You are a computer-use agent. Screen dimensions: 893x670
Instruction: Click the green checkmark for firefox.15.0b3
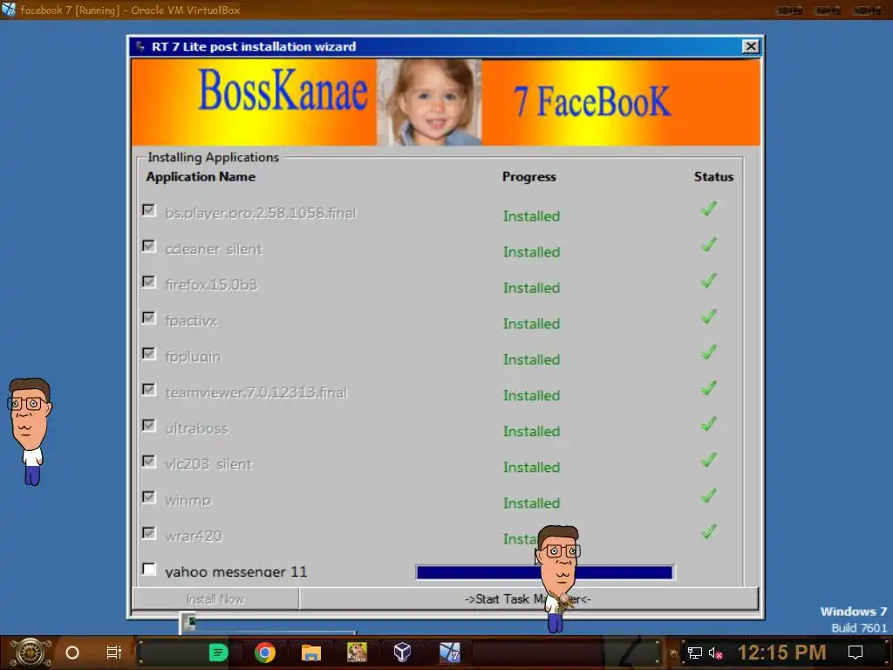[708, 281]
